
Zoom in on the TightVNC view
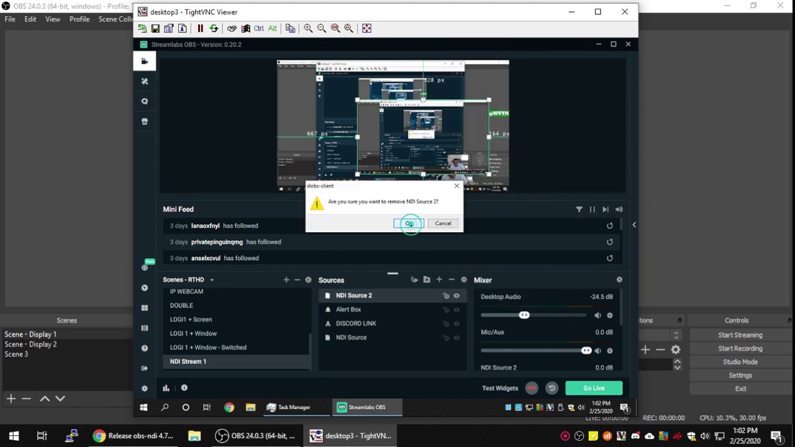click(308, 28)
